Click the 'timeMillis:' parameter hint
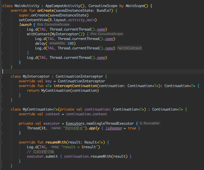This screenshot has height=170, width=204. point(57,43)
